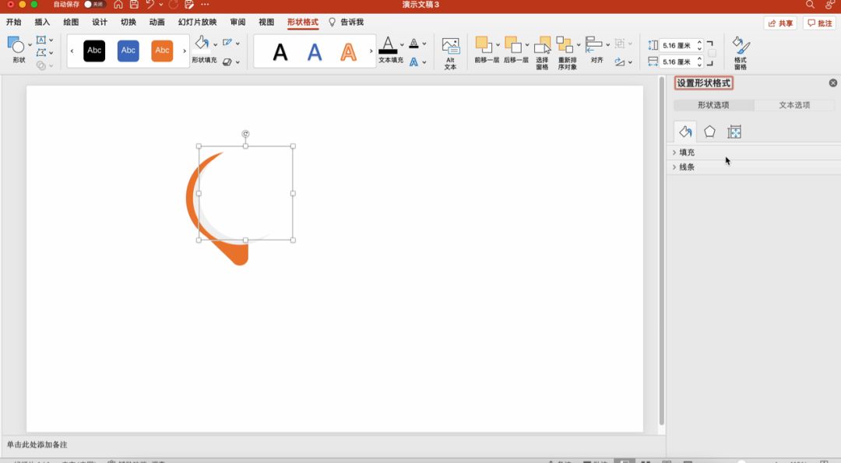Open the Alt 文本 pane

[451, 53]
